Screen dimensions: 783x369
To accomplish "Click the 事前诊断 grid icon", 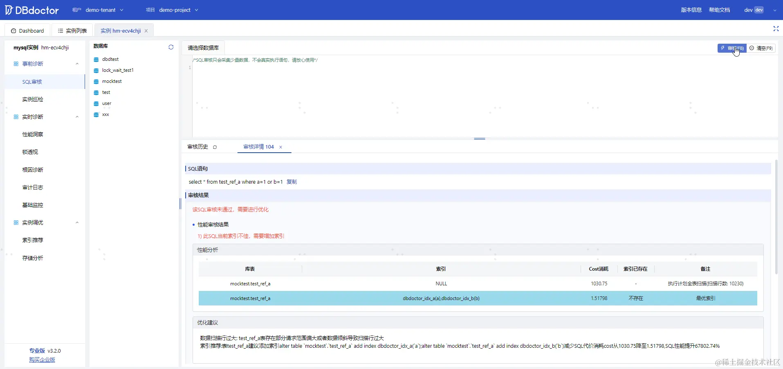I will [x=16, y=64].
